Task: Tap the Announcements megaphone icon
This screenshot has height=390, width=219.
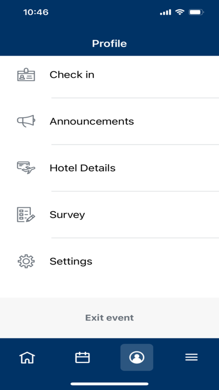Action: [26, 121]
